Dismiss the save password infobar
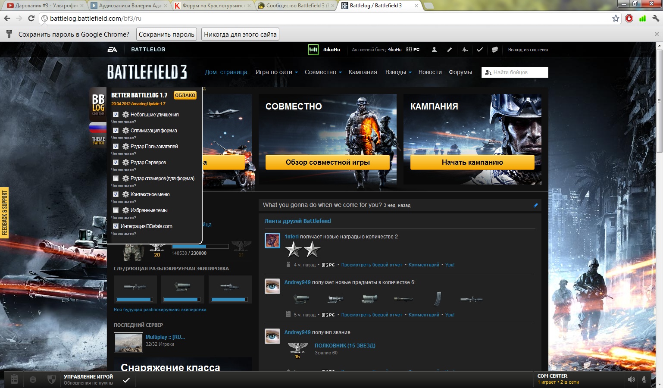 click(657, 34)
